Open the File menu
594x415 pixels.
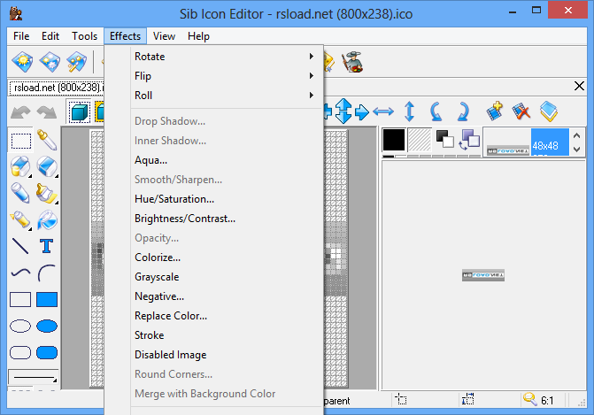tap(21, 36)
